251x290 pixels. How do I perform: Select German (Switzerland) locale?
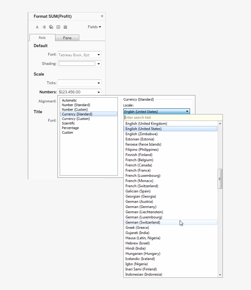pyautogui.click(x=143, y=222)
